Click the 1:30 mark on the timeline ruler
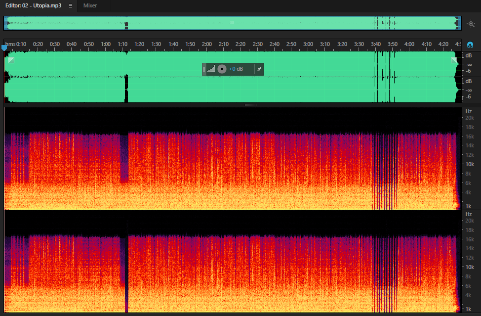This screenshot has width=481, height=316. (156, 44)
